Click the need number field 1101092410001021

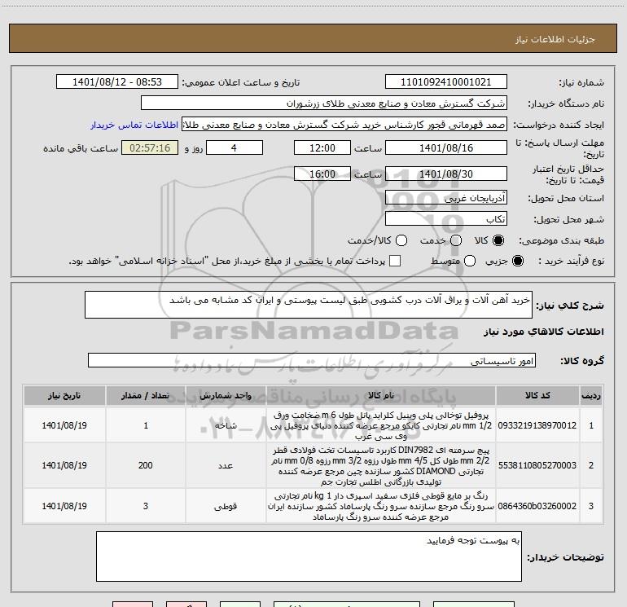coord(446,82)
